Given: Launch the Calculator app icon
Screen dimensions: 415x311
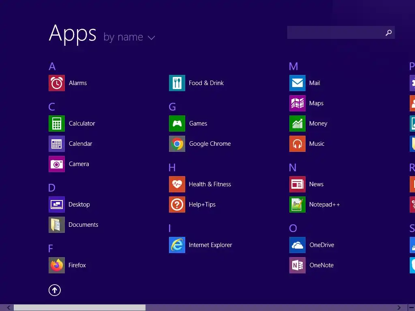Looking at the screenshot, I should click(57, 124).
